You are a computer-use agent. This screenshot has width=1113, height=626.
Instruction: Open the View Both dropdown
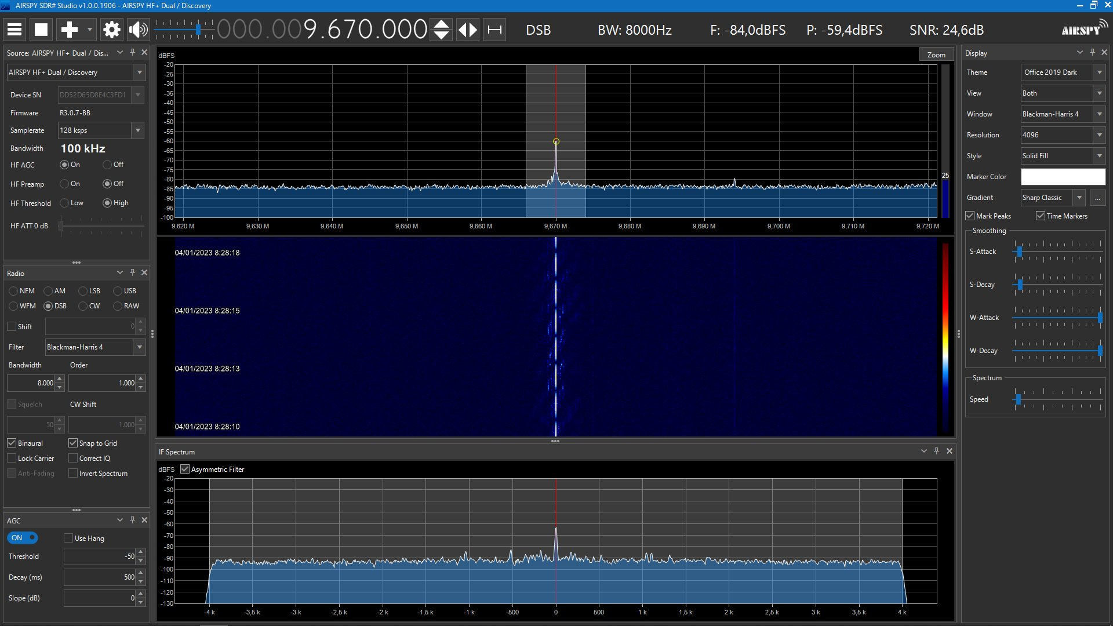pyautogui.click(x=1063, y=93)
